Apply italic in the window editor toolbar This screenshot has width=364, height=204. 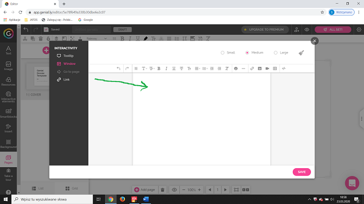166,69
